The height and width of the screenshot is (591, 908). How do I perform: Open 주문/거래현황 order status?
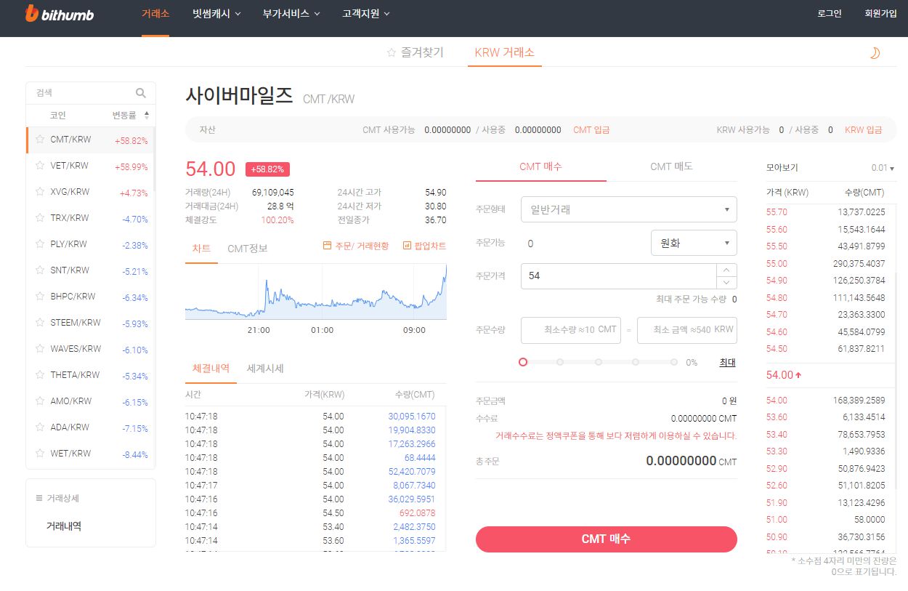[x=356, y=246]
